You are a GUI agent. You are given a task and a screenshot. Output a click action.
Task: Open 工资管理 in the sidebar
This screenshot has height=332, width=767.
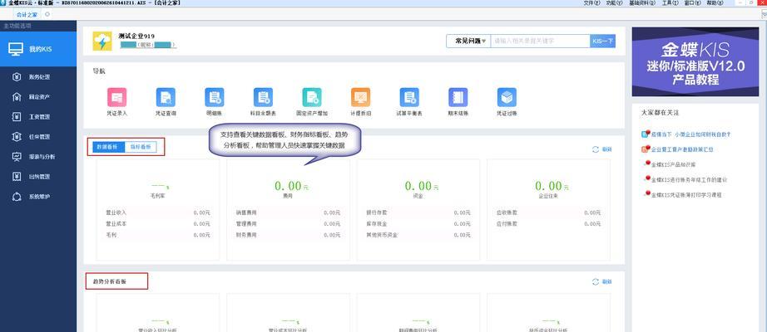38,117
